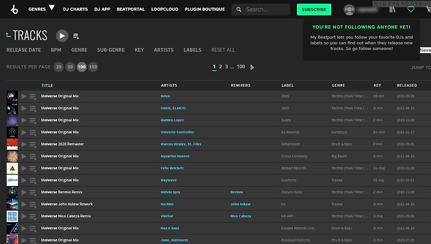Viewport: 431px width, 244px height.
Task: Click the Beatport logo icon
Action: click(14, 10)
